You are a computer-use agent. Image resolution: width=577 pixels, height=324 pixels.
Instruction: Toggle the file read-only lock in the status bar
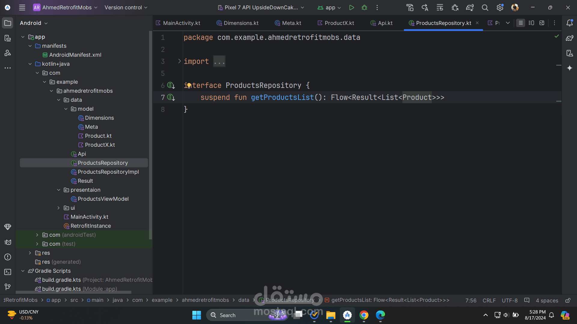pyautogui.click(x=568, y=300)
